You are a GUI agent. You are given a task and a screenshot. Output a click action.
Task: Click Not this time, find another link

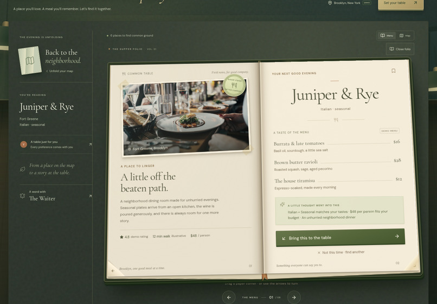tap(341, 252)
